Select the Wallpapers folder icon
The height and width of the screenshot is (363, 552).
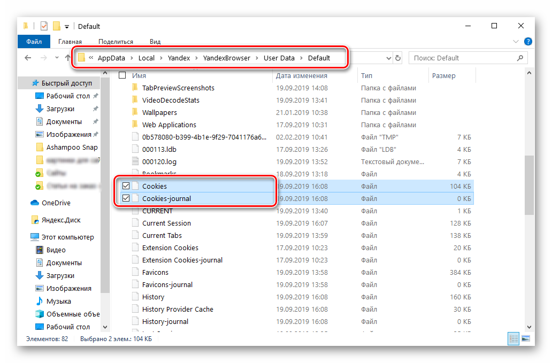click(135, 112)
